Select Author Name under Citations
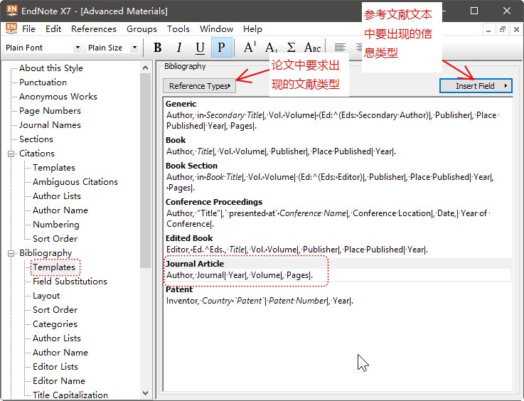524x401 pixels. click(x=60, y=210)
